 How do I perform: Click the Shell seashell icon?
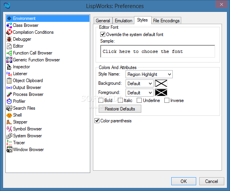pyautogui.click(x=9, y=115)
